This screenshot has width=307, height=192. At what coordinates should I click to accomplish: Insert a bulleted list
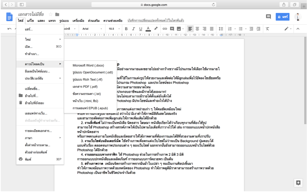coord(241,29)
